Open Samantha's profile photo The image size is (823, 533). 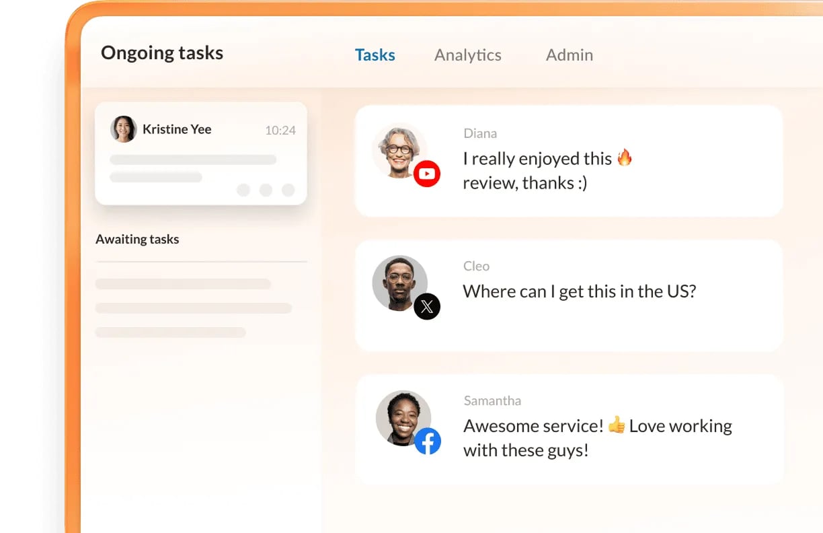(403, 418)
